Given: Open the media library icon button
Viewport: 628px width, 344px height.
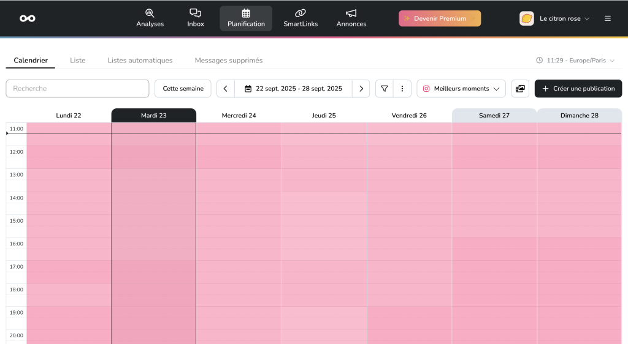Looking at the screenshot, I should (520, 89).
